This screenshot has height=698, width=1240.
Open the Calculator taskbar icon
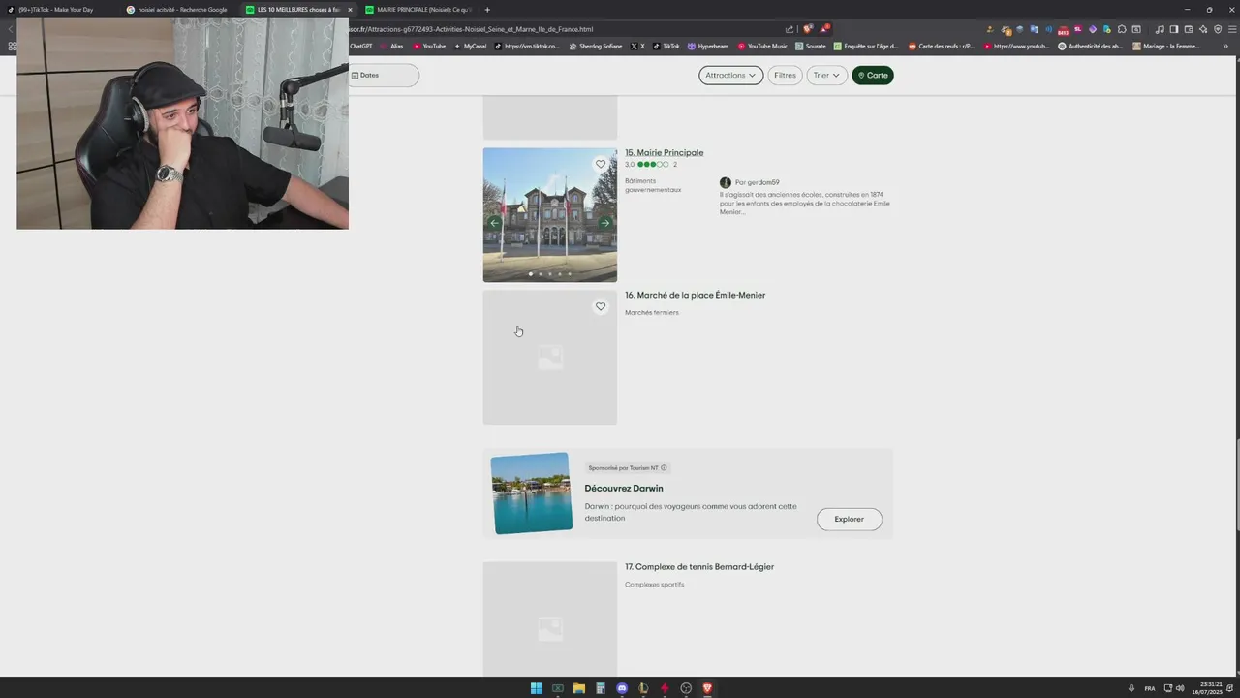point(600,688)
